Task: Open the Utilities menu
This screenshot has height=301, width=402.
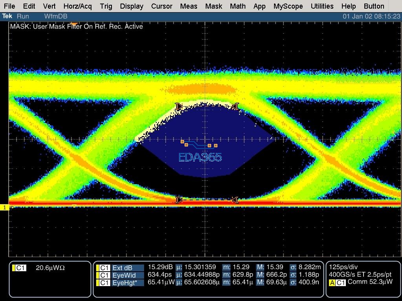Action: (x=322, y=6)
